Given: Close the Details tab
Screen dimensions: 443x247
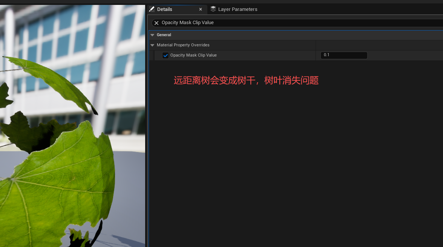Looking at the screenshot, I should coord(201,9).
